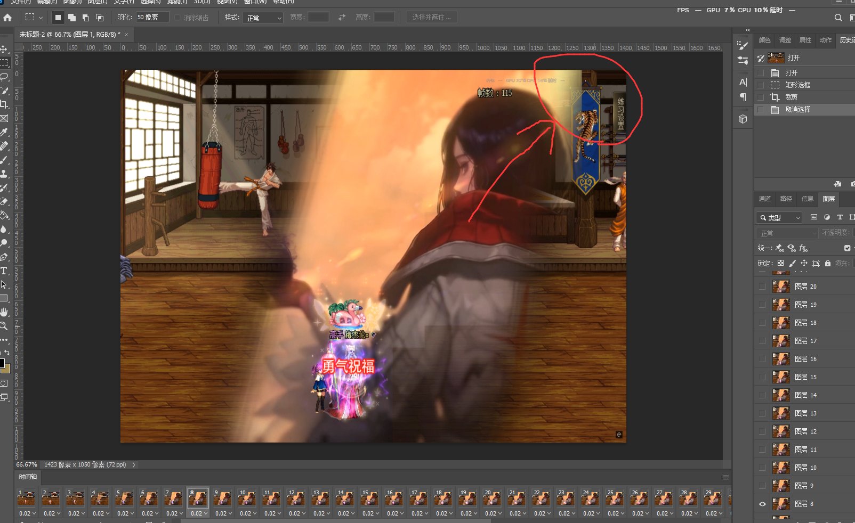855x523 pixels.
Task: Select the Pen tool
Action: point(4,257)
